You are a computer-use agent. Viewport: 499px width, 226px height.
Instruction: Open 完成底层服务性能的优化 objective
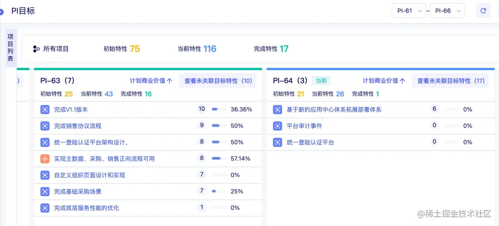[x=86, y=208]
